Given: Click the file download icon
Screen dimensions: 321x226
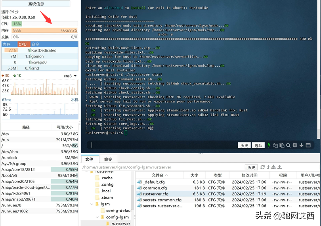Looking at the screenshot, I should (273, 167).
